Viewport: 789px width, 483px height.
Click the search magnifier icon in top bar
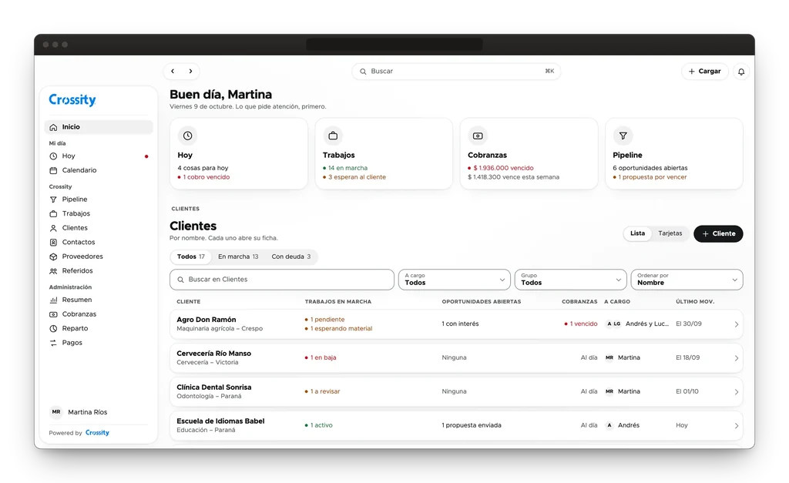pos(363,72)
